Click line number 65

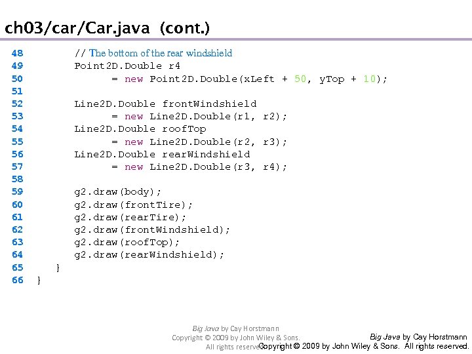(x=17, y=267)
